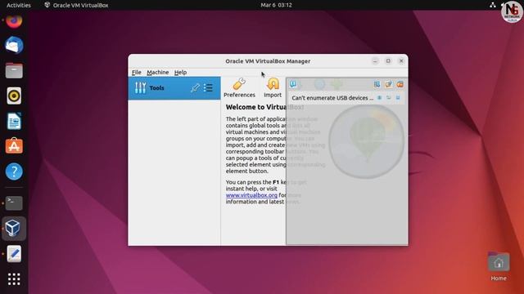Open Terminal from the dock
The height and width of the screenshot is (294, 524).
tap(14, 203)
